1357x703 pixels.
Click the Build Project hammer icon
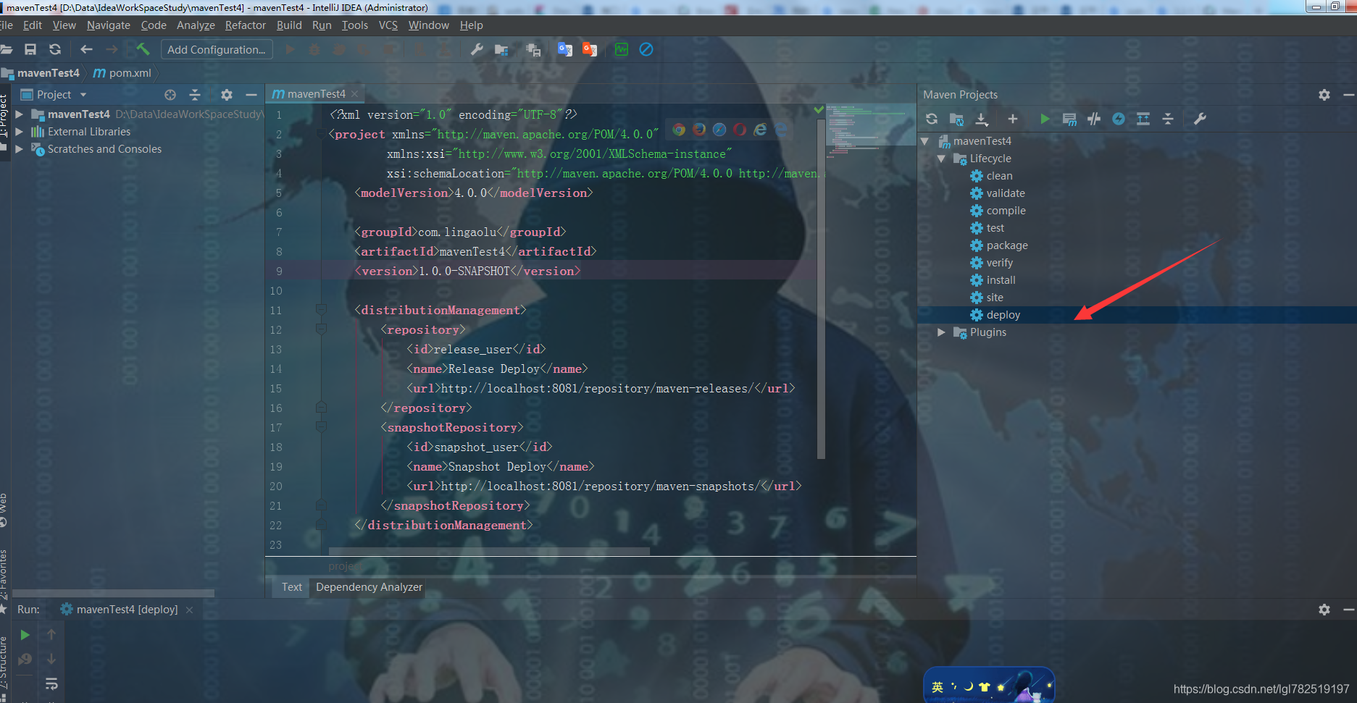[x=143, y=49]
